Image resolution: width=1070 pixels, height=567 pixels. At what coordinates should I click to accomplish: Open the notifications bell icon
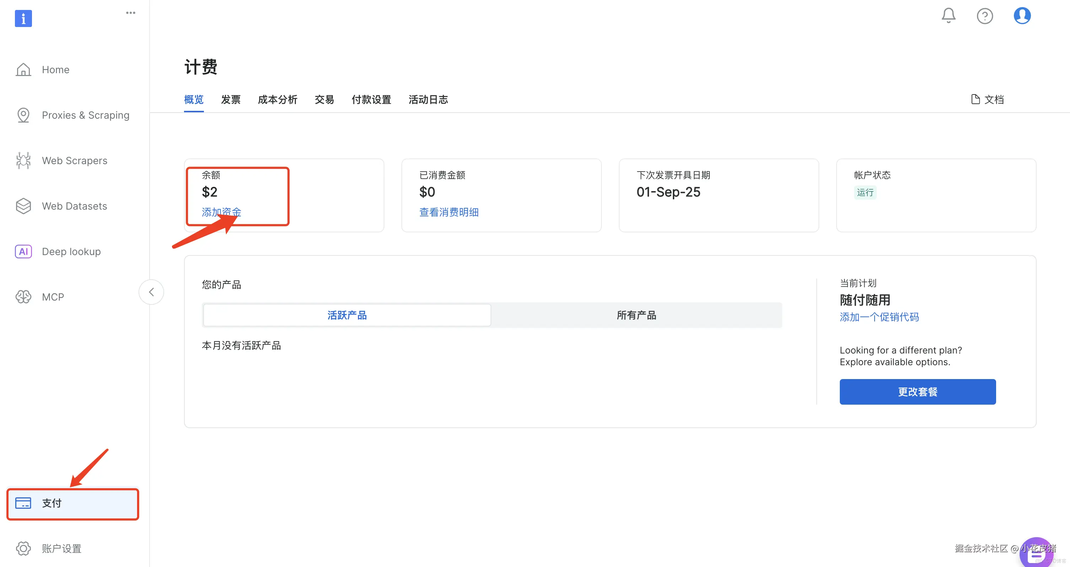[948, 16]
